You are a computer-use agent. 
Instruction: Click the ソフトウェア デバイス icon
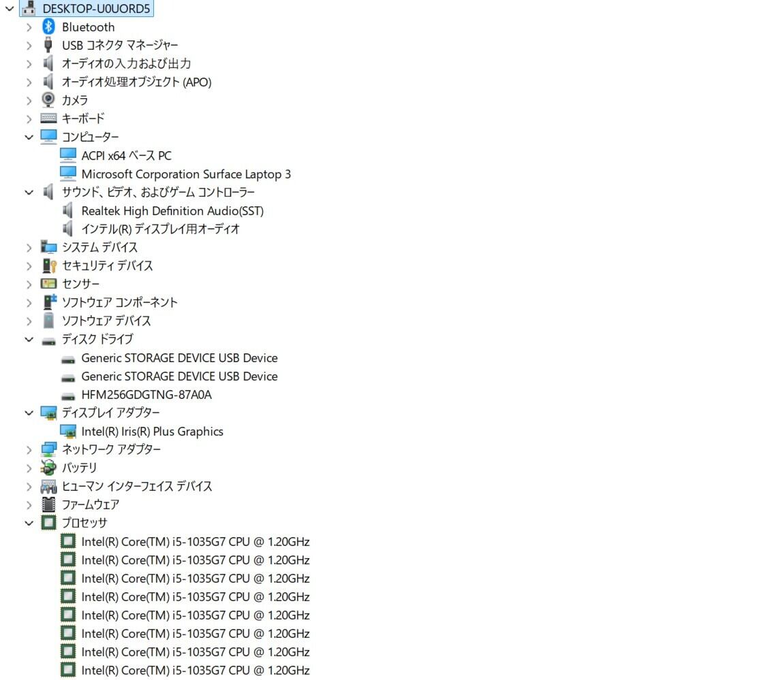[48, 320]
